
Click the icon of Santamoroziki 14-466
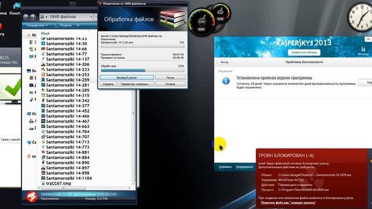point(43,116)
